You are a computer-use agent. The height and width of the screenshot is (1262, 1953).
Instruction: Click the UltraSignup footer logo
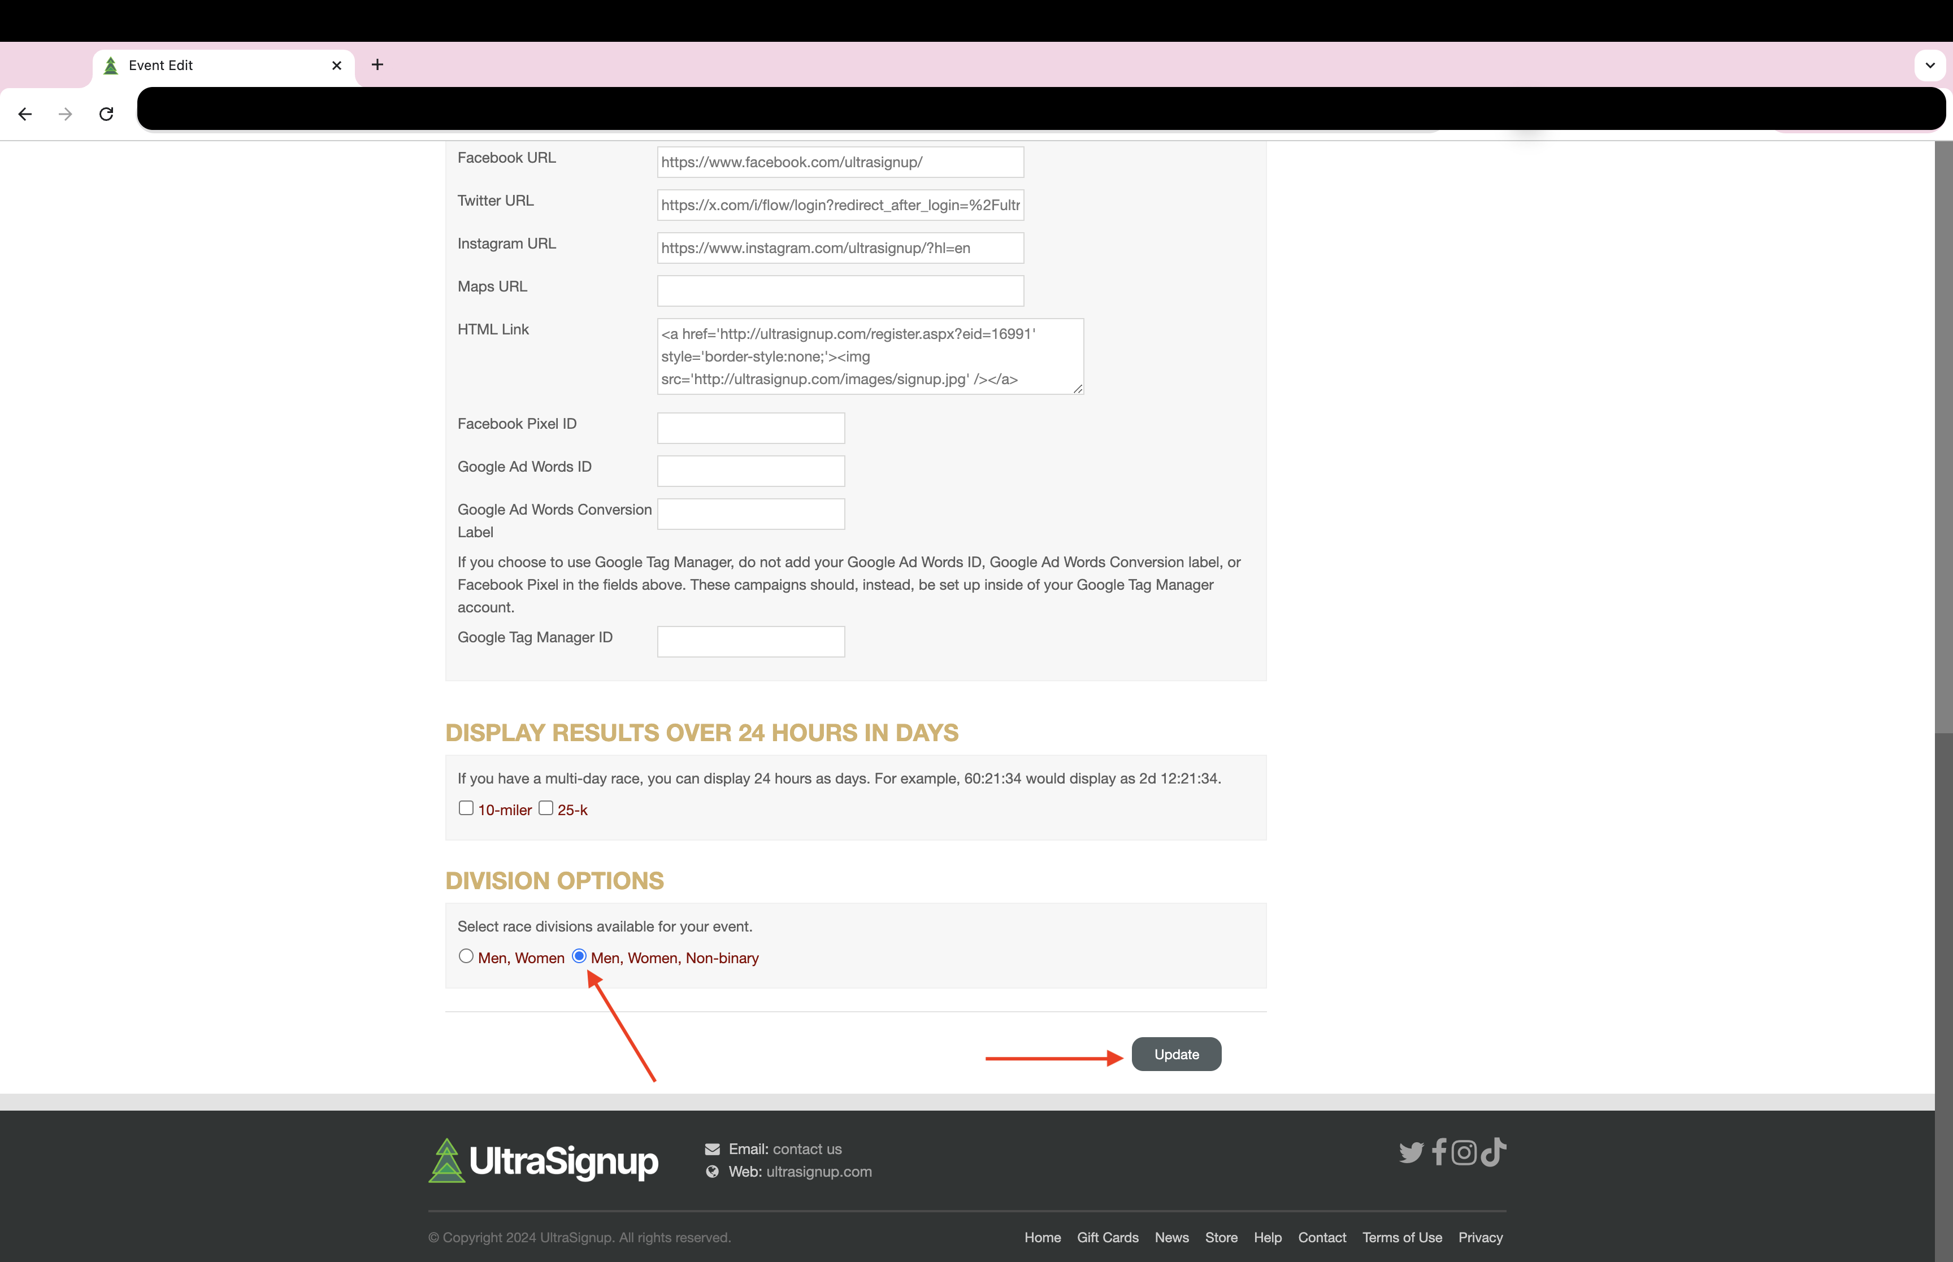click(x=544, y=1160)
